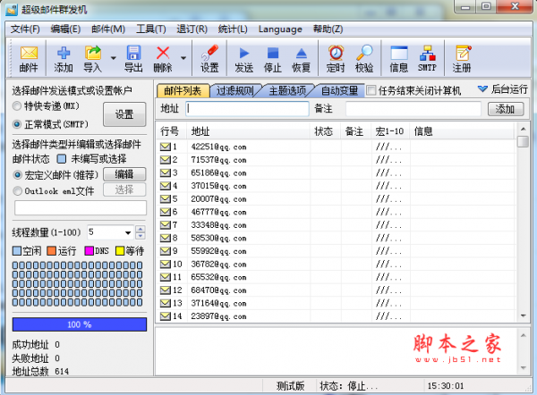The image size is (537, 395).
Task: Click the 编辑 button for macro email
Action: (124, 174)
